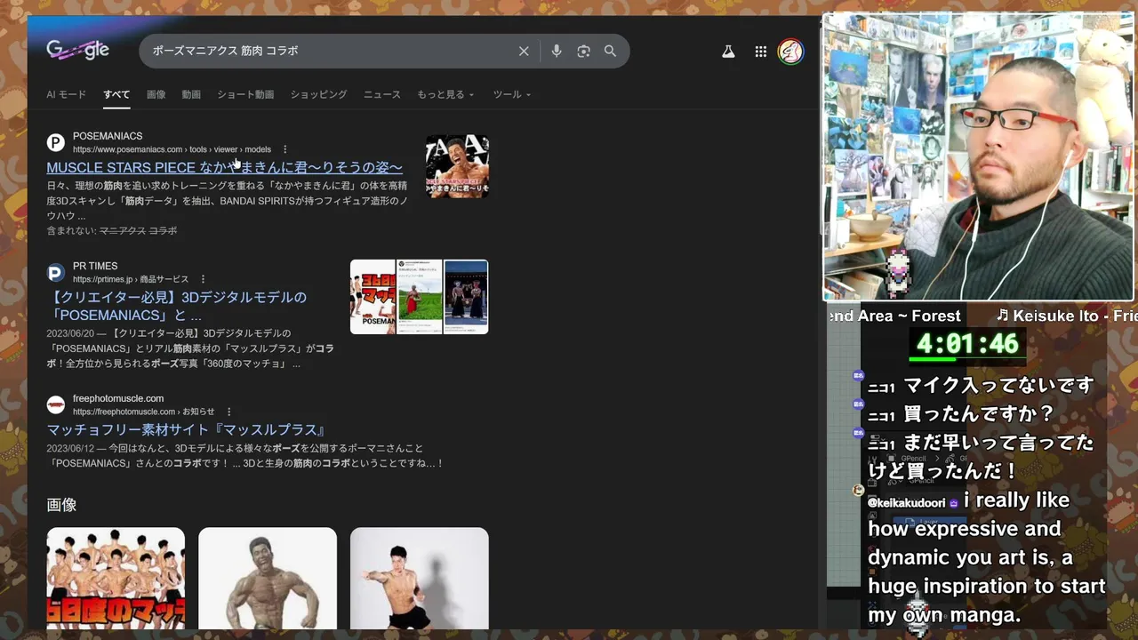Switch to AI モード tab
This screenshot has height=640, width=1138.
(x=67, y=94)
